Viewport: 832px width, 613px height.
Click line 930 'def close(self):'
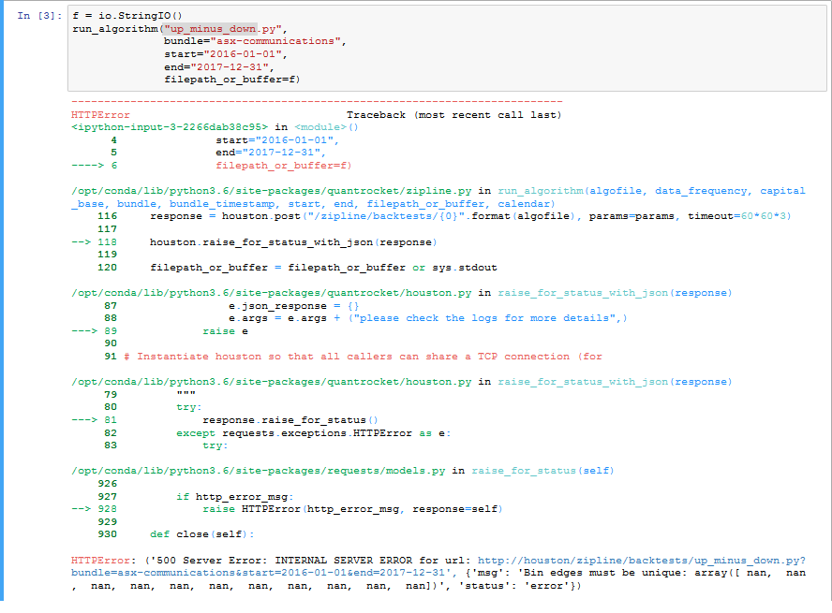(x=202, y=534)
